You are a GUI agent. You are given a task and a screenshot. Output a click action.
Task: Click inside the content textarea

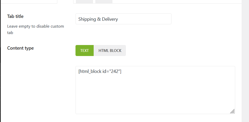click(x=155, y=90)
